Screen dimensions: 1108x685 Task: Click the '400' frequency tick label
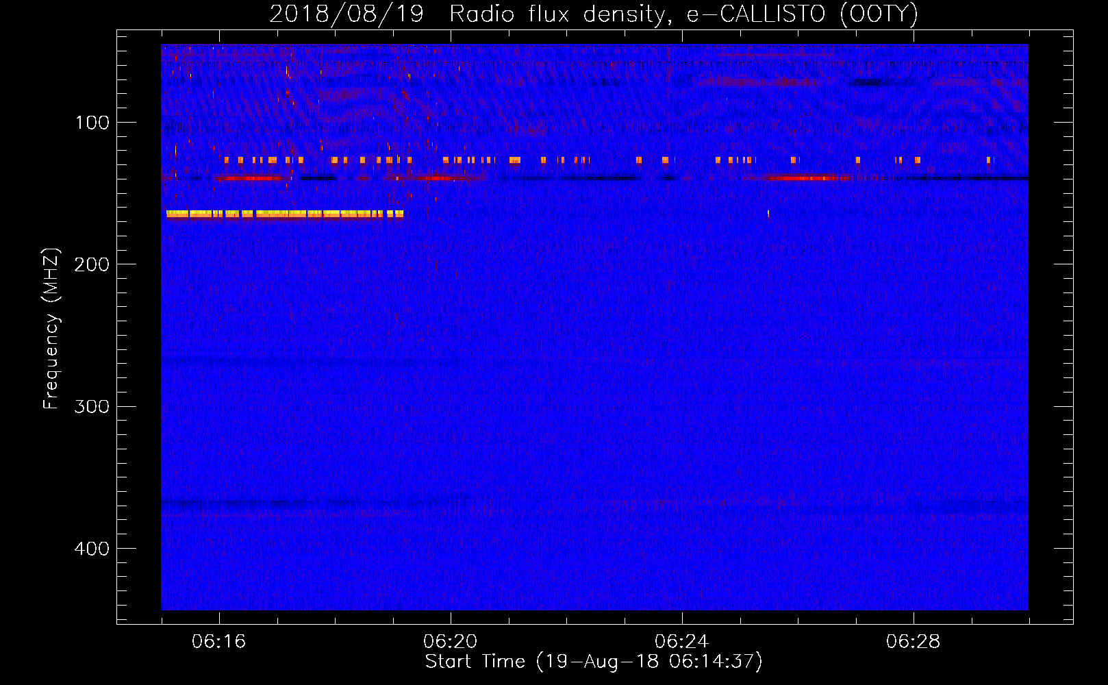click(x=92, y=549)
